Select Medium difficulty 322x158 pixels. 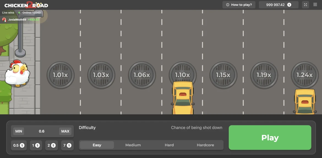click(x=133, y=145)
